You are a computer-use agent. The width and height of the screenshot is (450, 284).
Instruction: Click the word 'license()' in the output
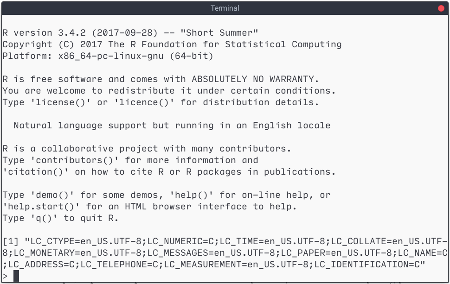point(61,102)
